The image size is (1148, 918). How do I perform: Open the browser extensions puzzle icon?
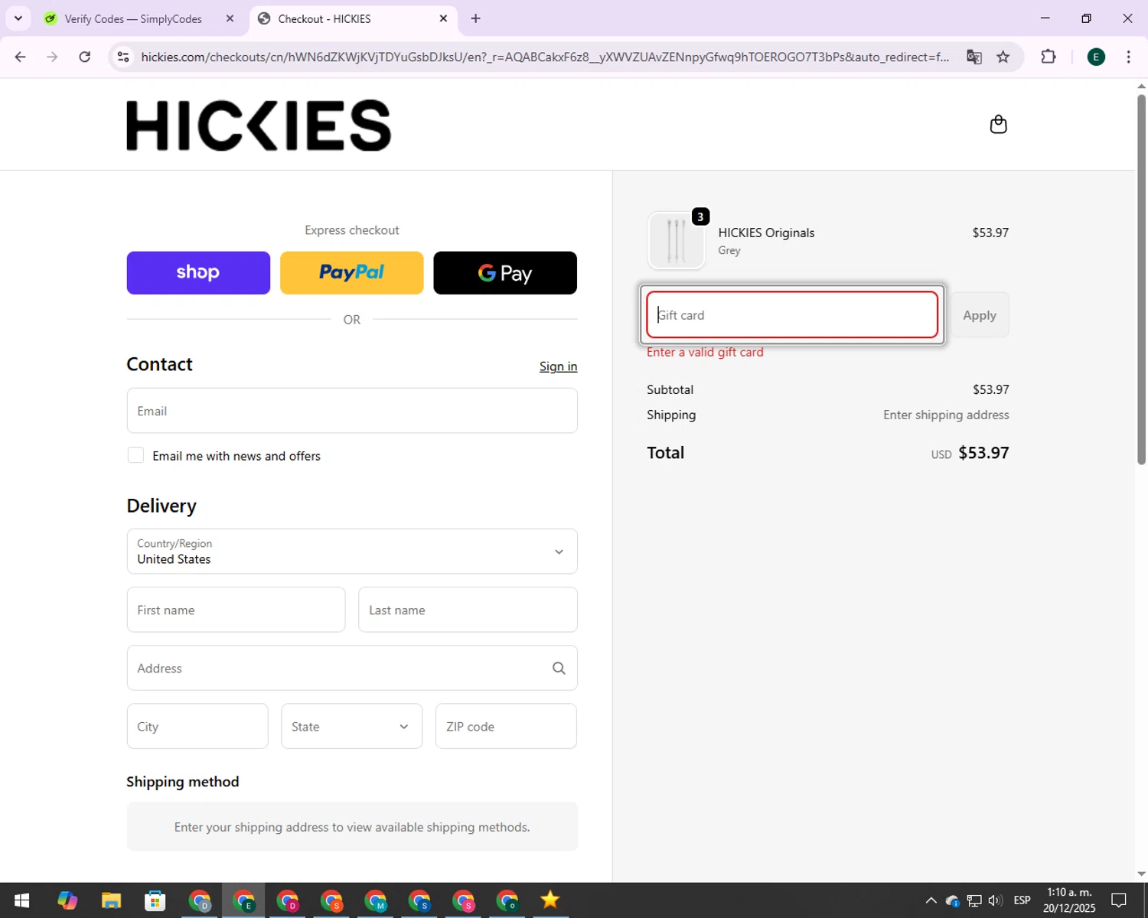click(1048, 57)
